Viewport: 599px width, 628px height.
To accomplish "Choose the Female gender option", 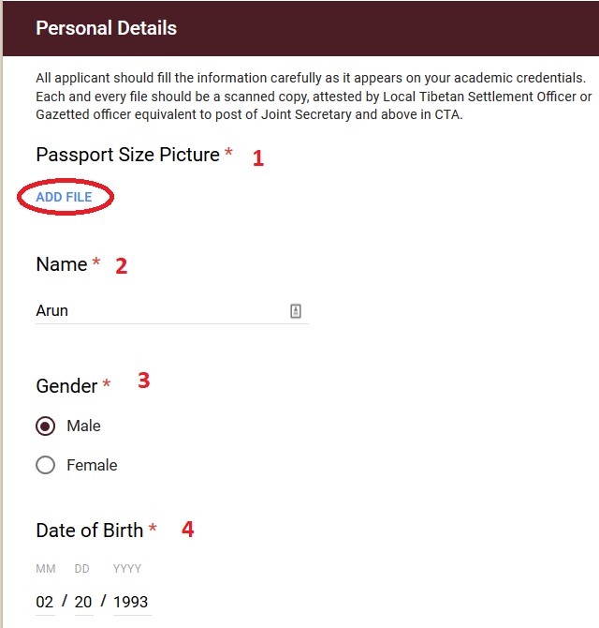I will 45,465.
